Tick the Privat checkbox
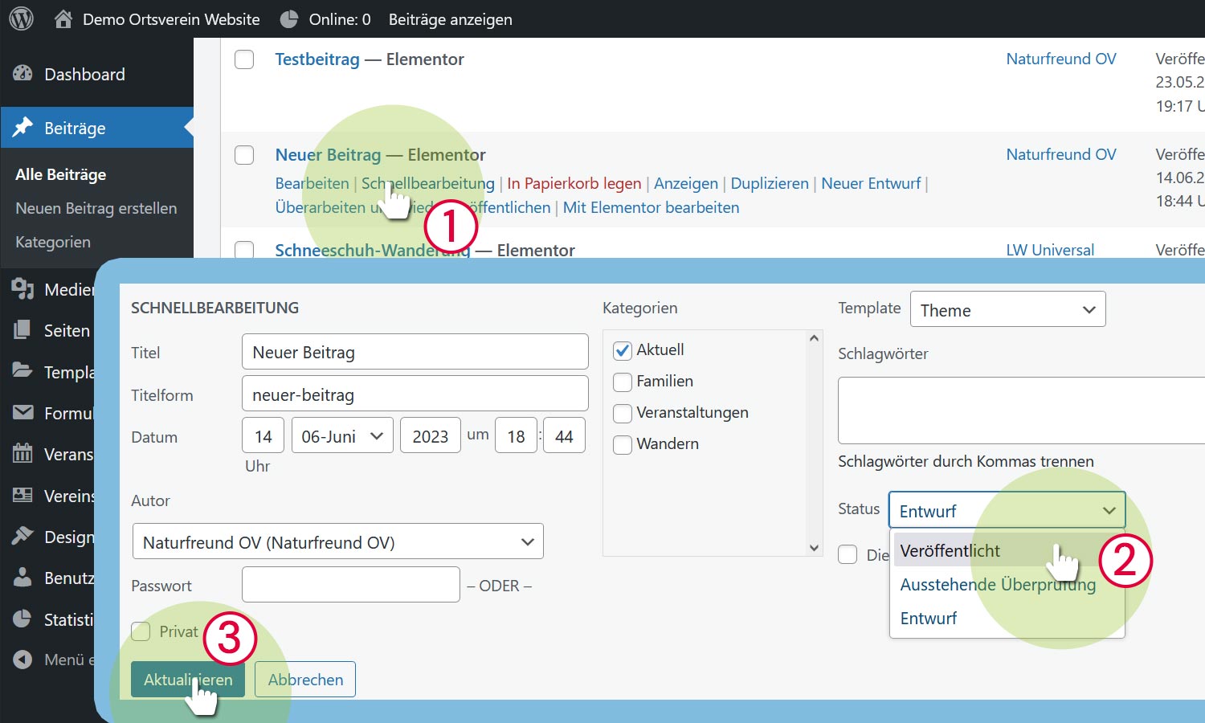Image resolution: width=1205 pixels, height=723 pixels. [141, 631]
